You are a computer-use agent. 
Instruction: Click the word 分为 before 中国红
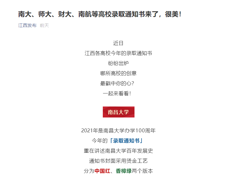tap(89, 171)
